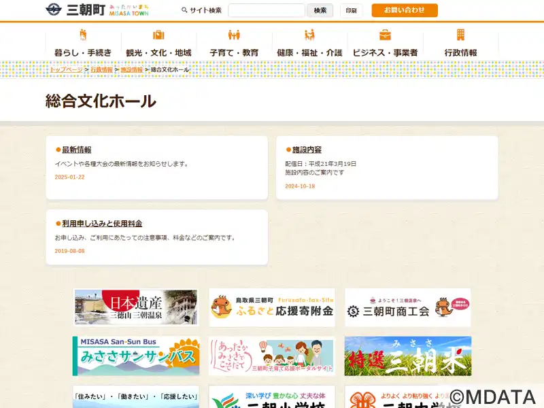Viewport: 544px width, 408px height.
Task: Focus the site search text field
Action: (267, 10)
